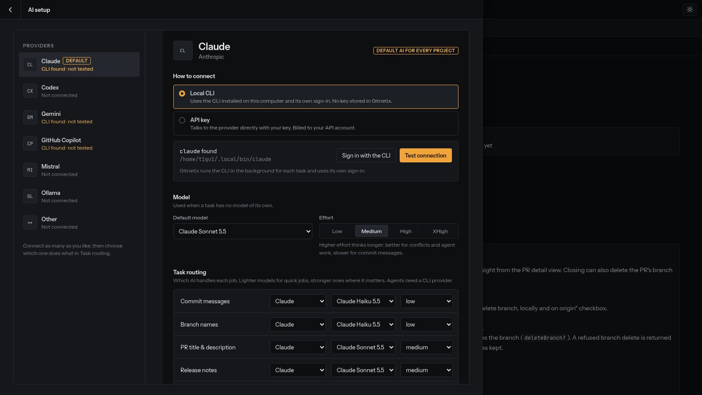The image size is (702, 395).
Task: Click the AI setup page title
Action: pyautogui.click(x=39, y=10)
